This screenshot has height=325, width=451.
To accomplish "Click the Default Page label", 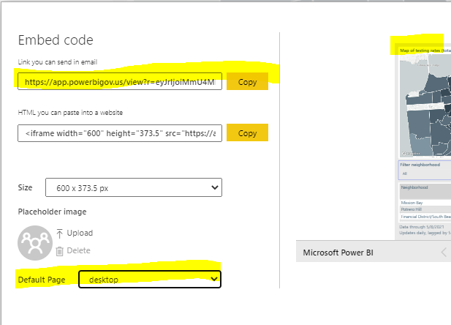I will click(x=42, y=280).
